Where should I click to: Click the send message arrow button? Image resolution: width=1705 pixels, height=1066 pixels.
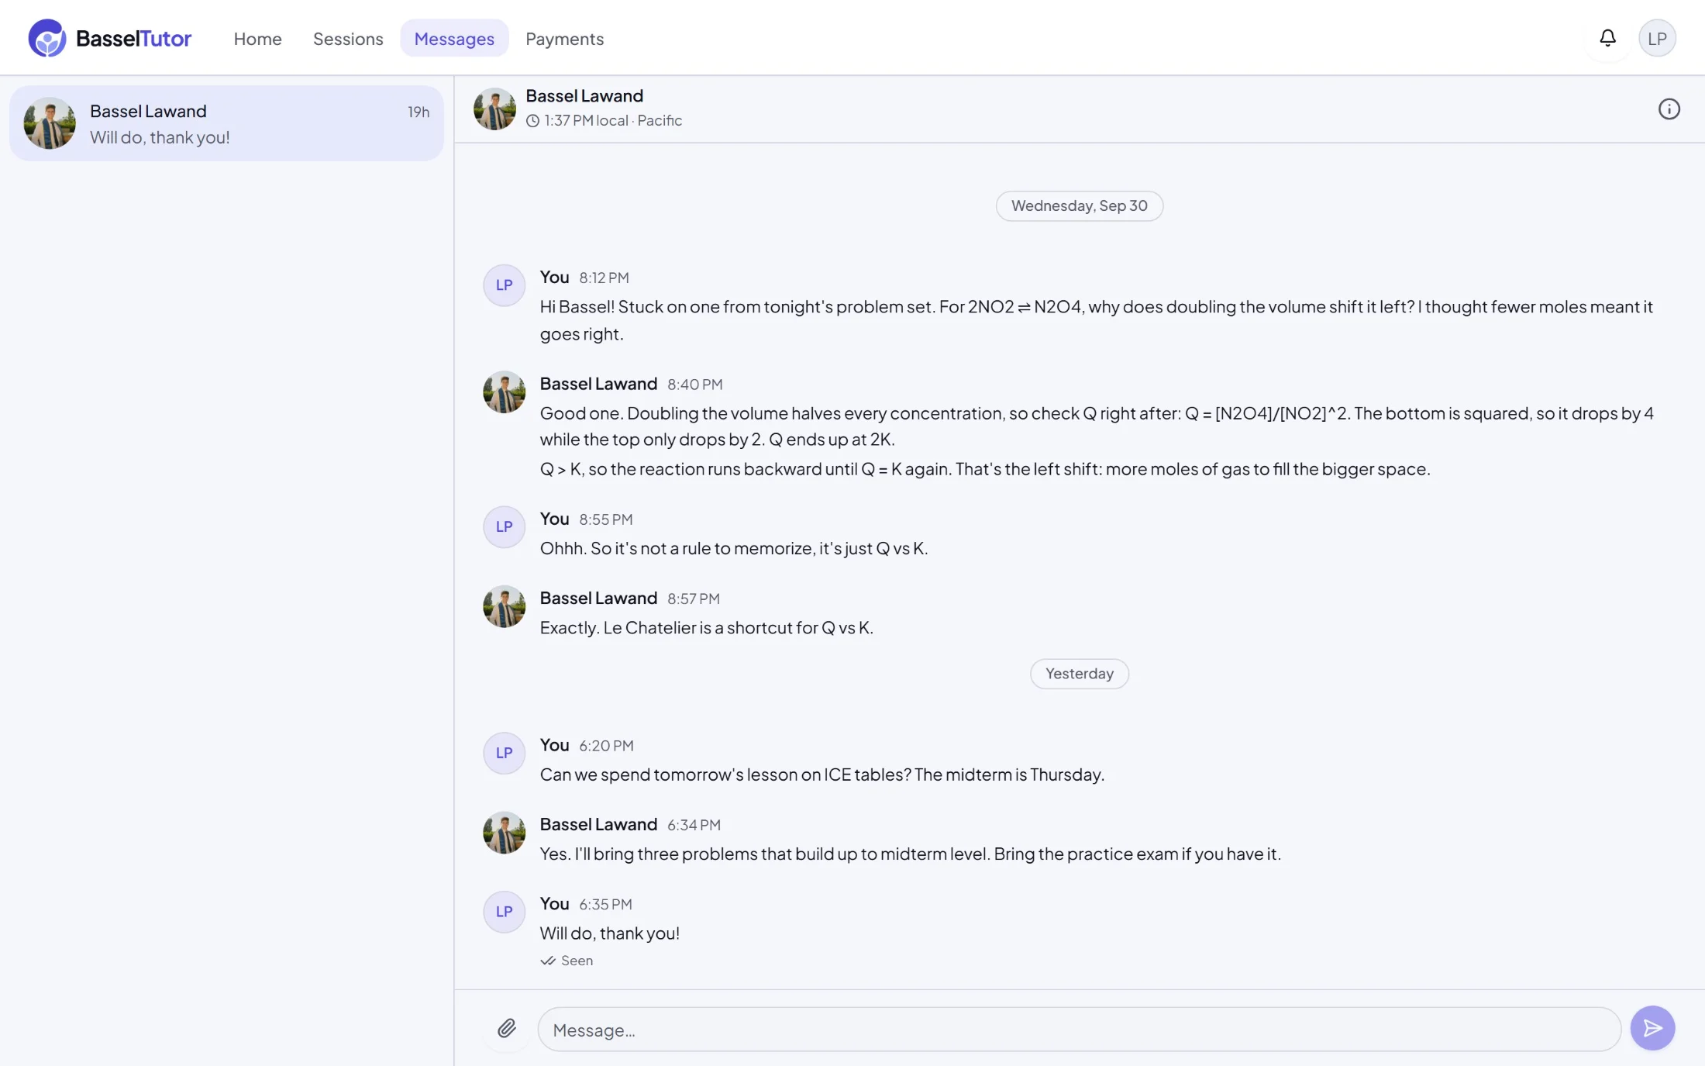[1652, 1028]
